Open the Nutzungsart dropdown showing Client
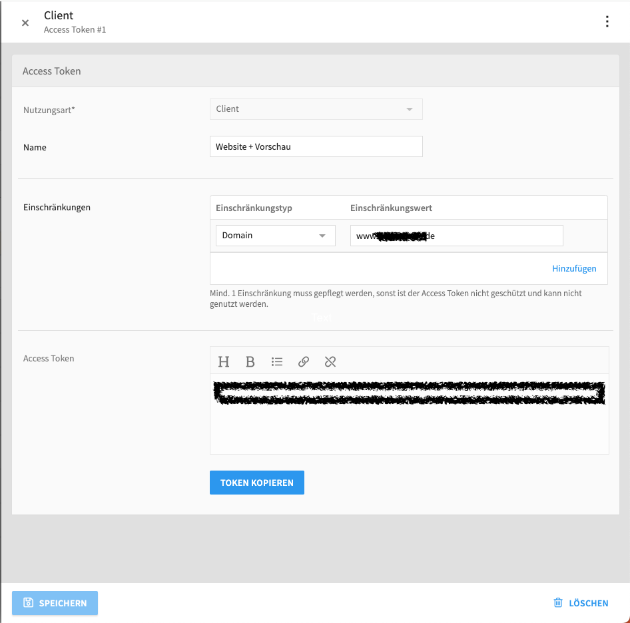630x623 pixels. (316, 108)
